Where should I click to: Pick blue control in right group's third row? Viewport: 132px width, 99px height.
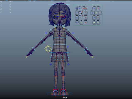tap(94, 18)
